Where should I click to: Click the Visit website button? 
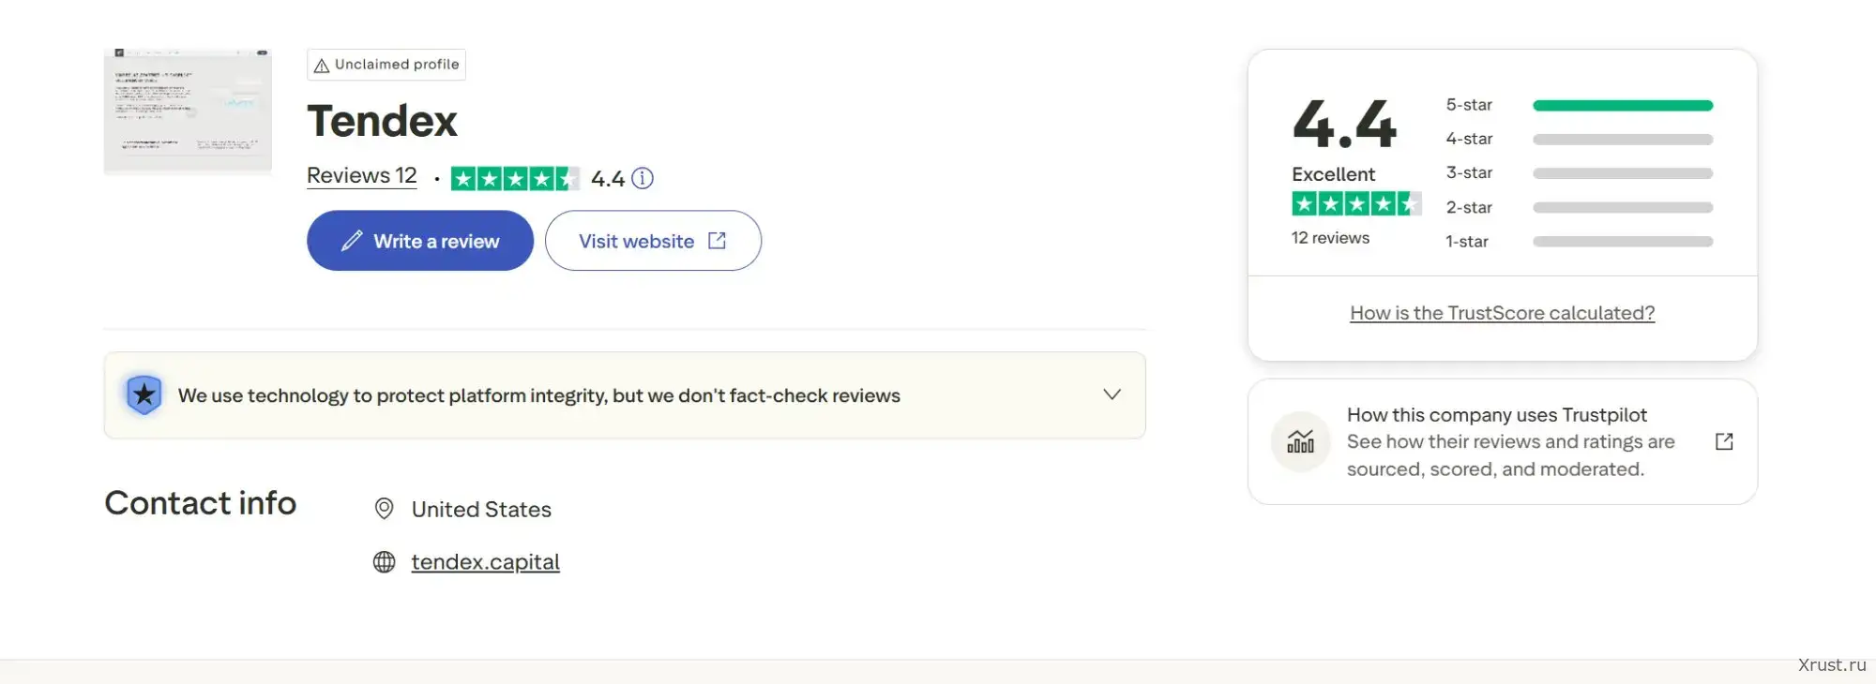[653, 241]
